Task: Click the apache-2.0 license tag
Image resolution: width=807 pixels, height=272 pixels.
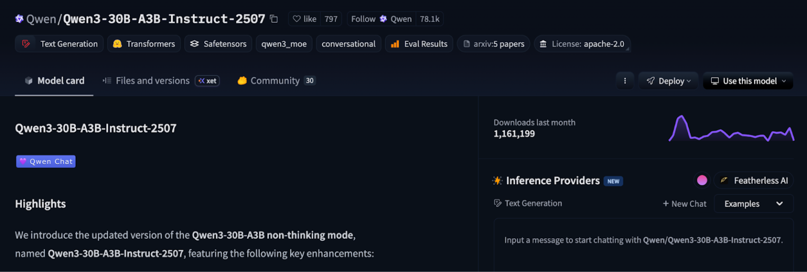Action: pos(582,44)
